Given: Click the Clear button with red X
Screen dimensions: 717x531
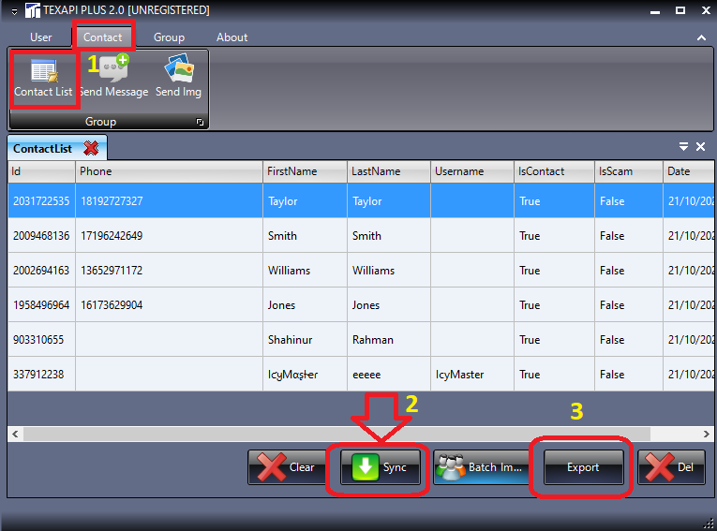Looking at the screenshot, I should 287,467.
